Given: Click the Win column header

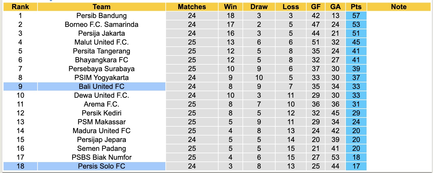Looking at the screenshot, I should [230, 7].
